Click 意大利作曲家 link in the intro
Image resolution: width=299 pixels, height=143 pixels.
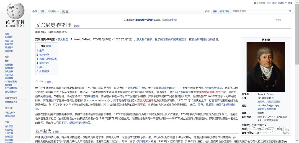point(144,39)
